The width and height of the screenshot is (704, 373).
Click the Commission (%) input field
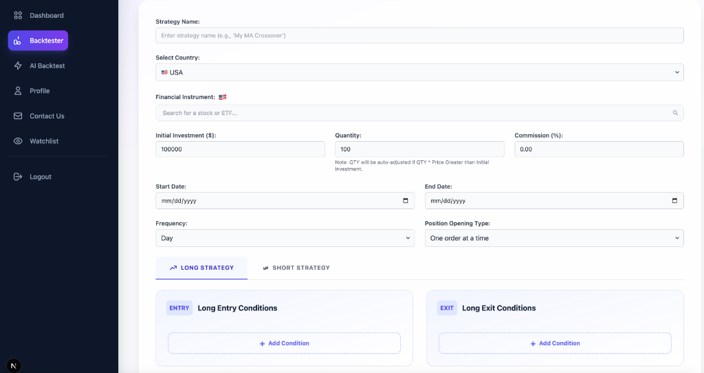599,149
